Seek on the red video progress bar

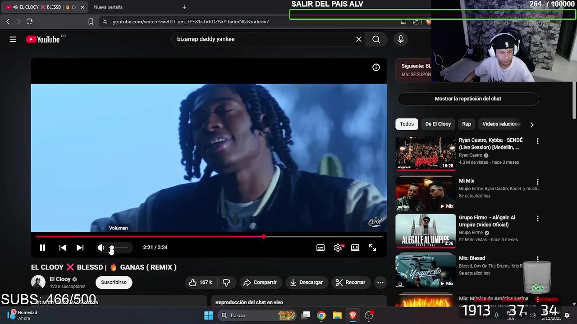tap(209, 236)
